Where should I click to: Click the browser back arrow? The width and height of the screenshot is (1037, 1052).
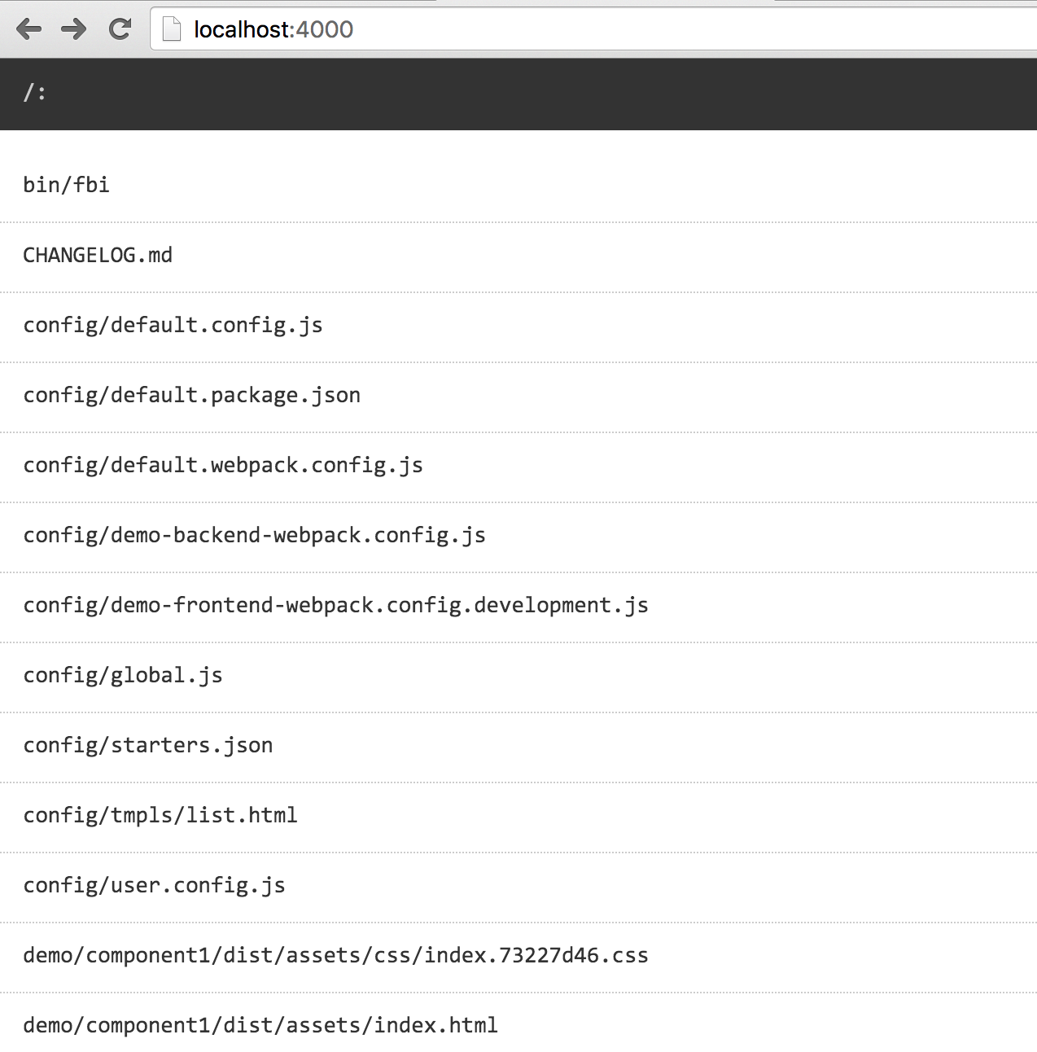pyautogui.click(x=28, y=30)
